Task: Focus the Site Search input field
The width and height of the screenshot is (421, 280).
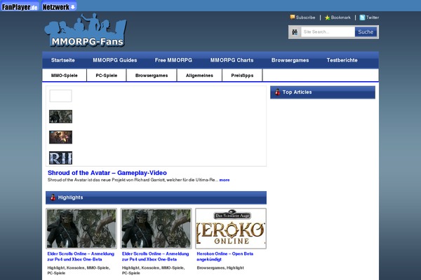Action: click(328, 32)
